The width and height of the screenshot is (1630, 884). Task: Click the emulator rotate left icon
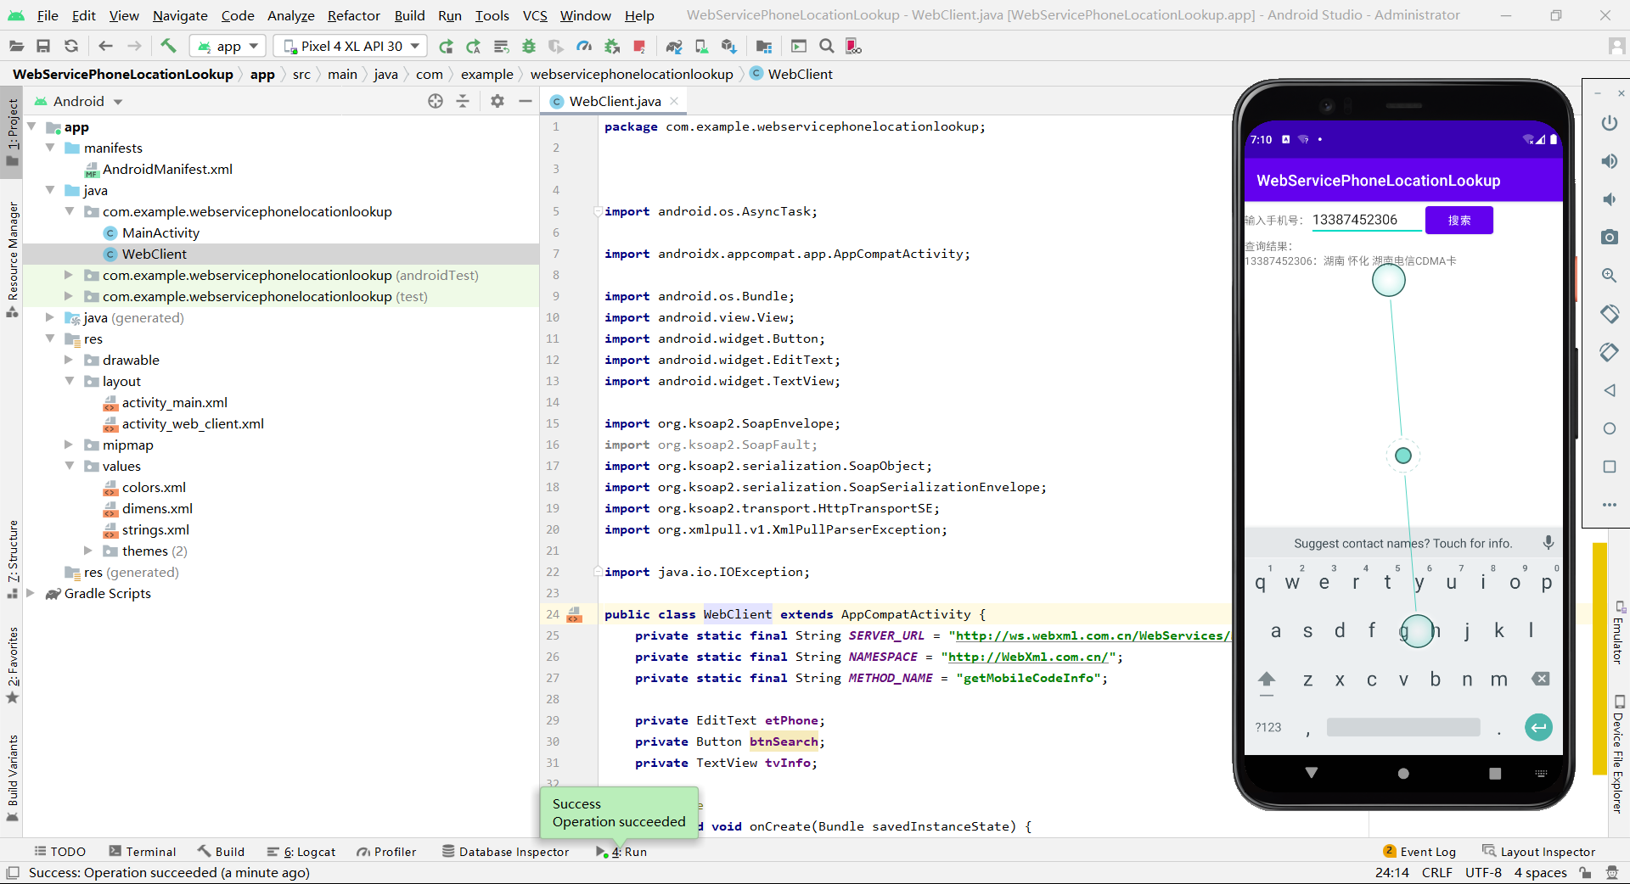click(x=1609, y=314)
